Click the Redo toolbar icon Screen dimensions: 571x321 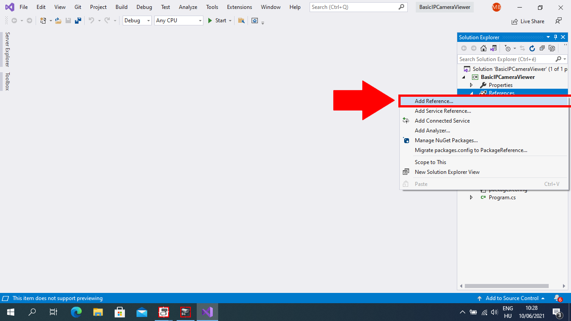[x=107, y=21]
